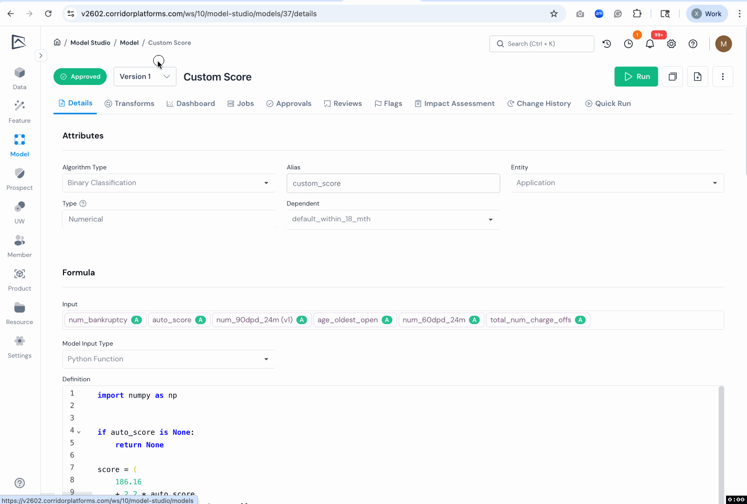Click the clone copy icon button
Image resolution: width=747 pixels, height=504 pixels.
[x=673, y=77]
